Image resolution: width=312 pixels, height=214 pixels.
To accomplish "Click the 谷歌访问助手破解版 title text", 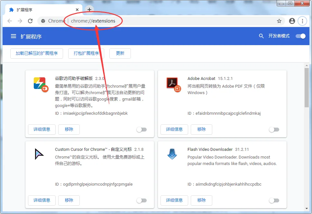I will [x=74, y=78].
